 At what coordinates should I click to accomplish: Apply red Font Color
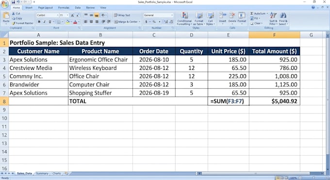coord(75,22)
